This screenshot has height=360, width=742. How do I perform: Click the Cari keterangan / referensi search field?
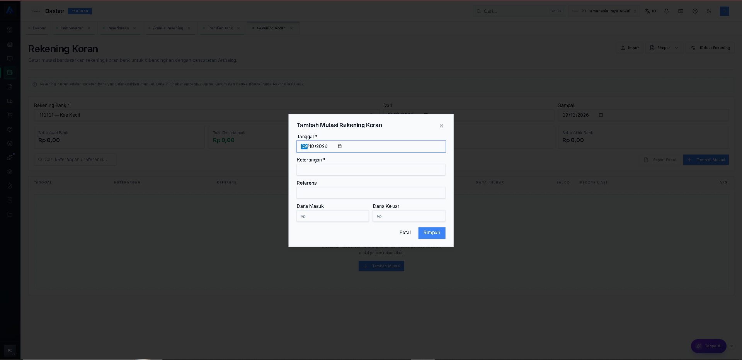75,160
